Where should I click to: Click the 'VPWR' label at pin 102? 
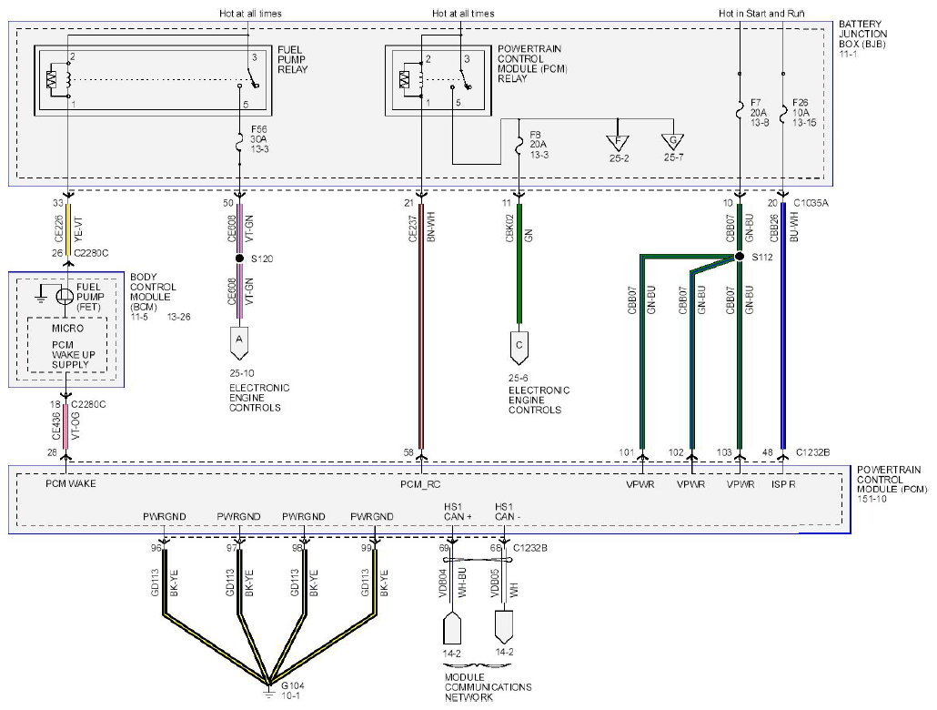(690, 484)
